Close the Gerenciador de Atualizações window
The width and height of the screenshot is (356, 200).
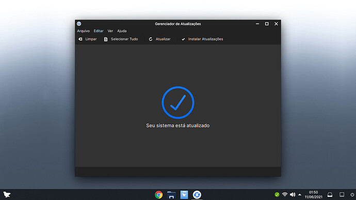click(276, 24)
